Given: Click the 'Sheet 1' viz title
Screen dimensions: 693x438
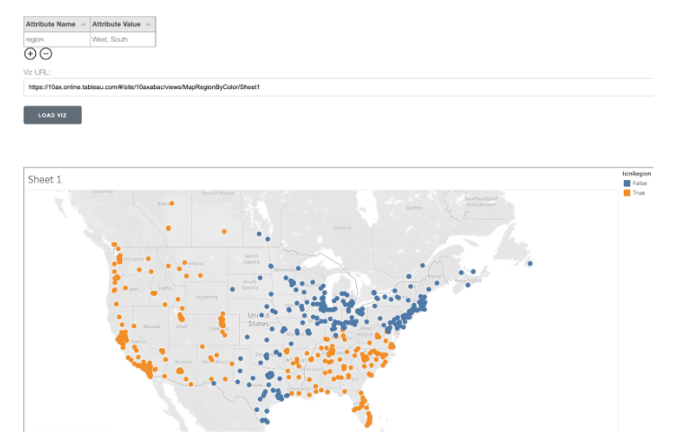Looking at the screenshot, I should [45, 179].
